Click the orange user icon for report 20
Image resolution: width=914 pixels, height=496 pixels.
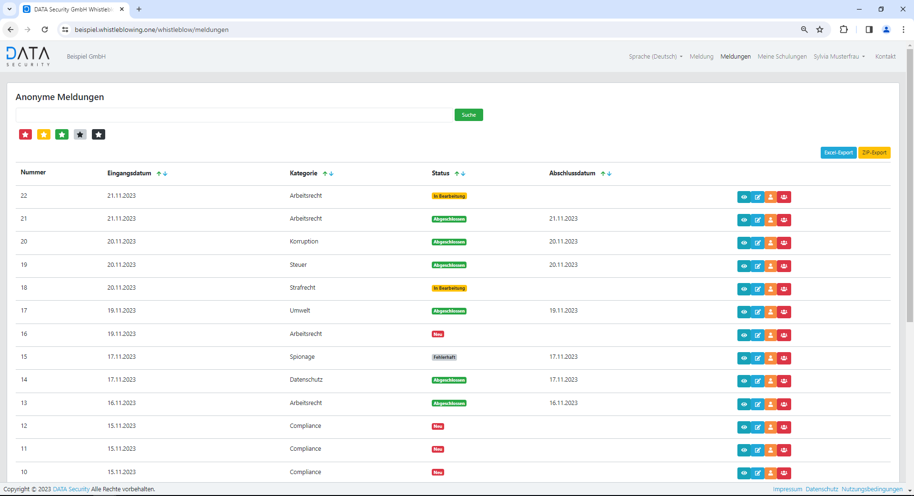click(x=771, y=243)
